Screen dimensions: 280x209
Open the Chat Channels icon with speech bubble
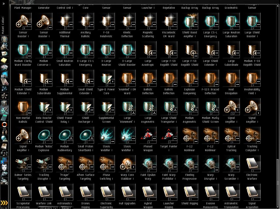4,131
